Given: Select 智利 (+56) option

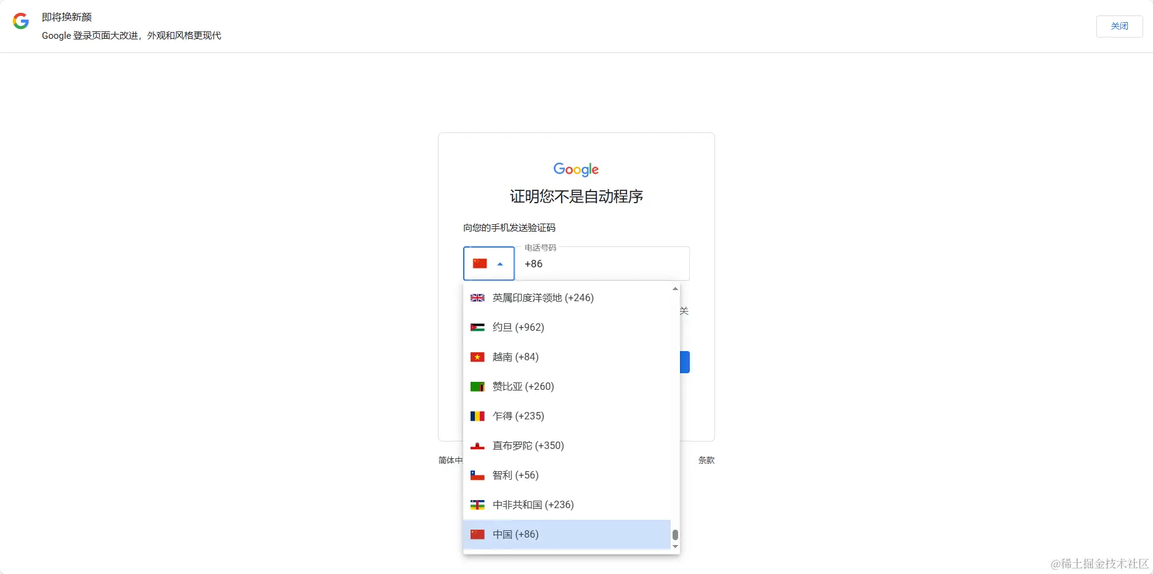Looking at the screenshot, I should click(567, 475).
